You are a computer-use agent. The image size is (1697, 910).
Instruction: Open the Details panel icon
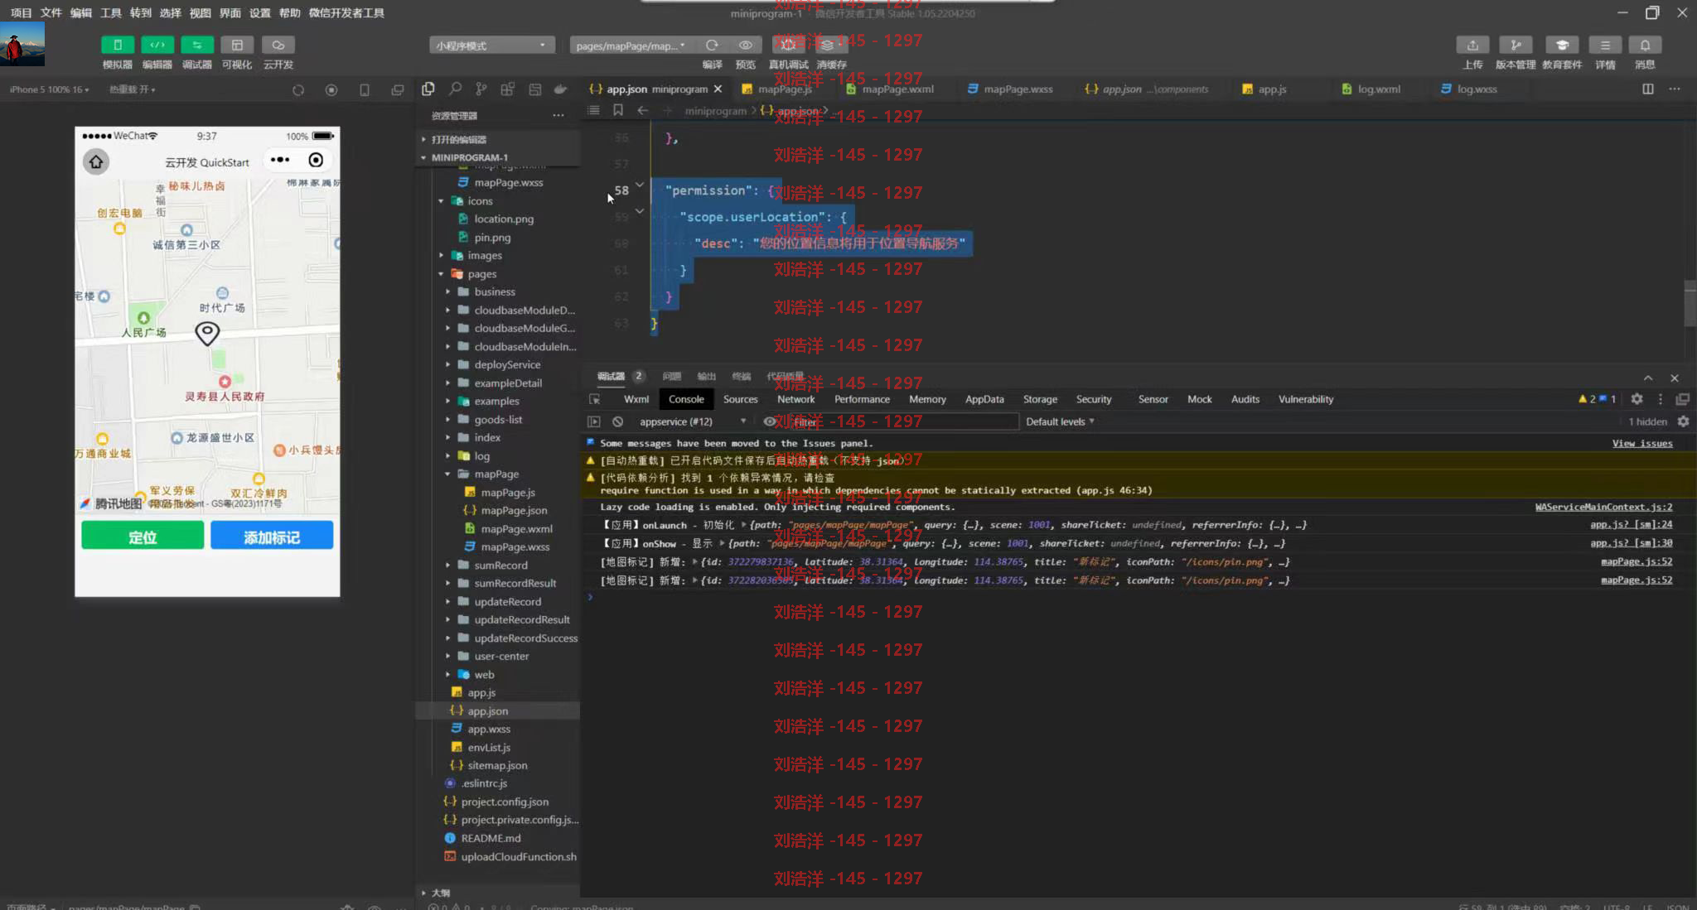tap(1605, 45)
